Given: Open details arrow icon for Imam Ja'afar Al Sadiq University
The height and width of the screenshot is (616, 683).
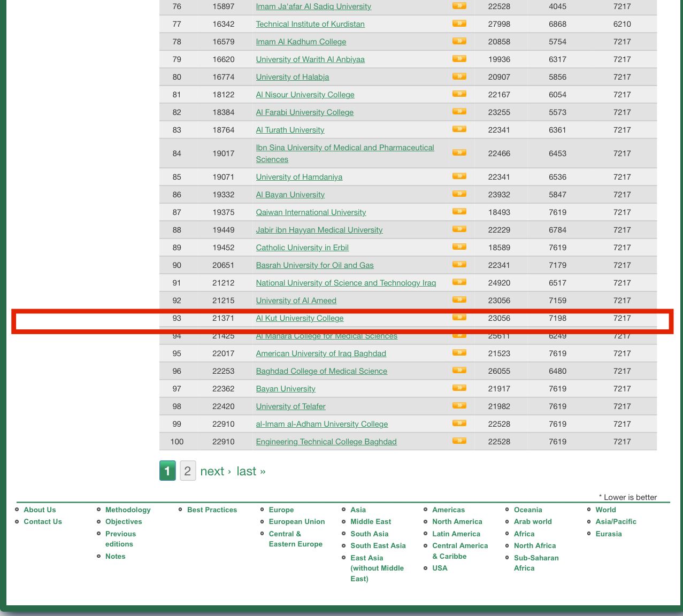Looking at the screenshot, I should point(459,6).
